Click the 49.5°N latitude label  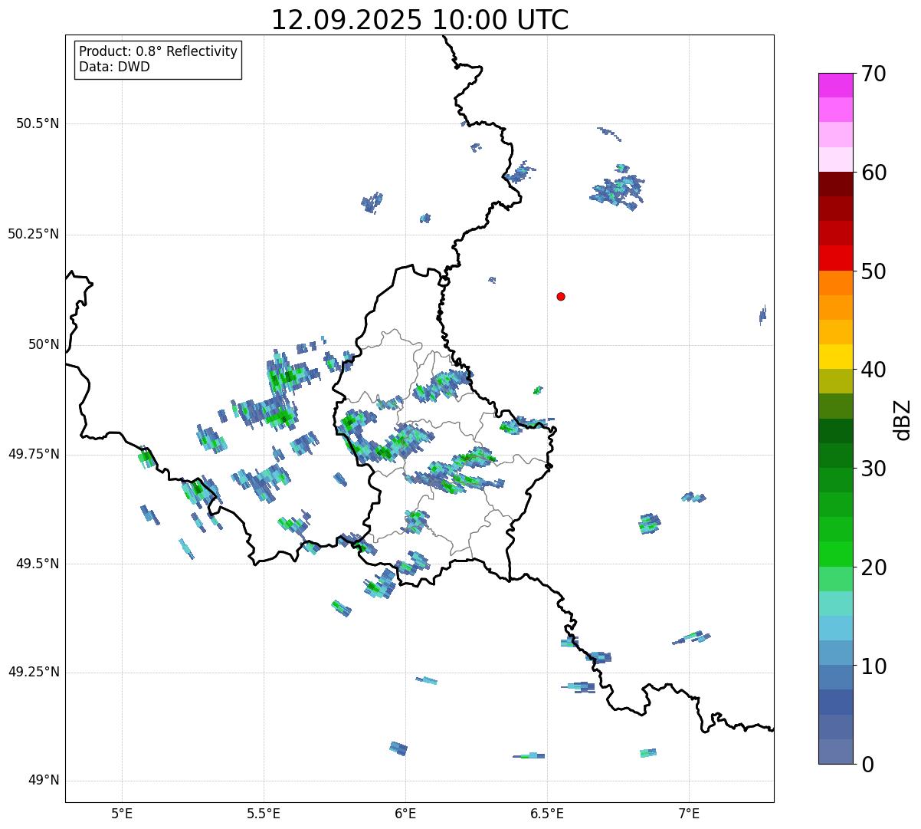[x=38, y=564]
